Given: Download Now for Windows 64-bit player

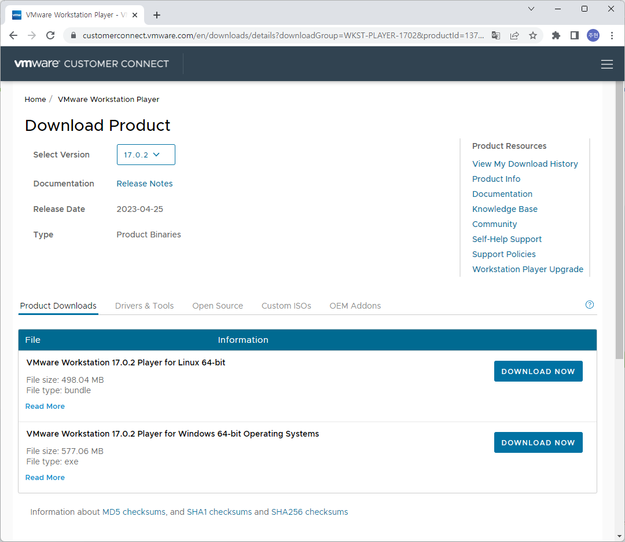Looking at the screenshot, I should pos(538,443).
